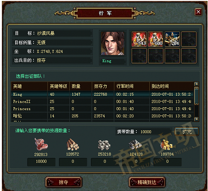Click the stone resource icon
Viewport: 208px width, 191px height.
pyautogui.click(x=104, y=145)
